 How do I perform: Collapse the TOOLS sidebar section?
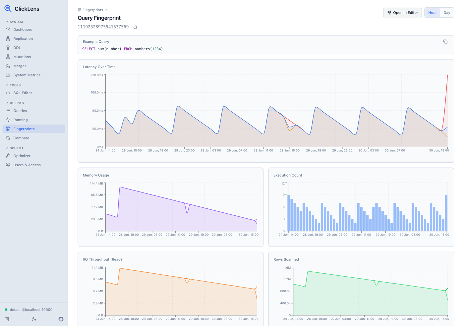point(13,85)
